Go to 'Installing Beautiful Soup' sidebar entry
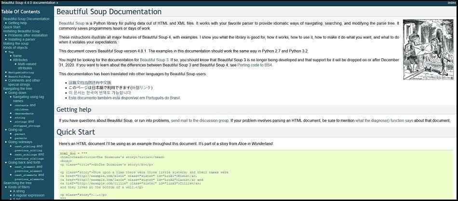Viewport: 458px width, 201px height. coord(21,31)
